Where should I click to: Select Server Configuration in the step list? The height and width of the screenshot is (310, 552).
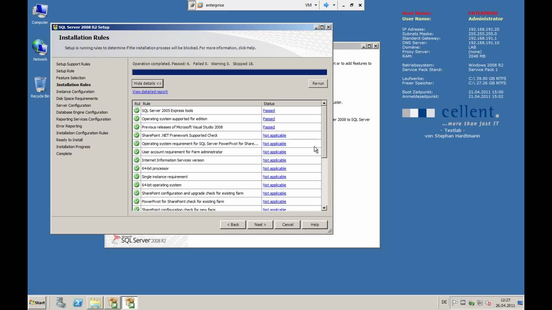point(73,105)
